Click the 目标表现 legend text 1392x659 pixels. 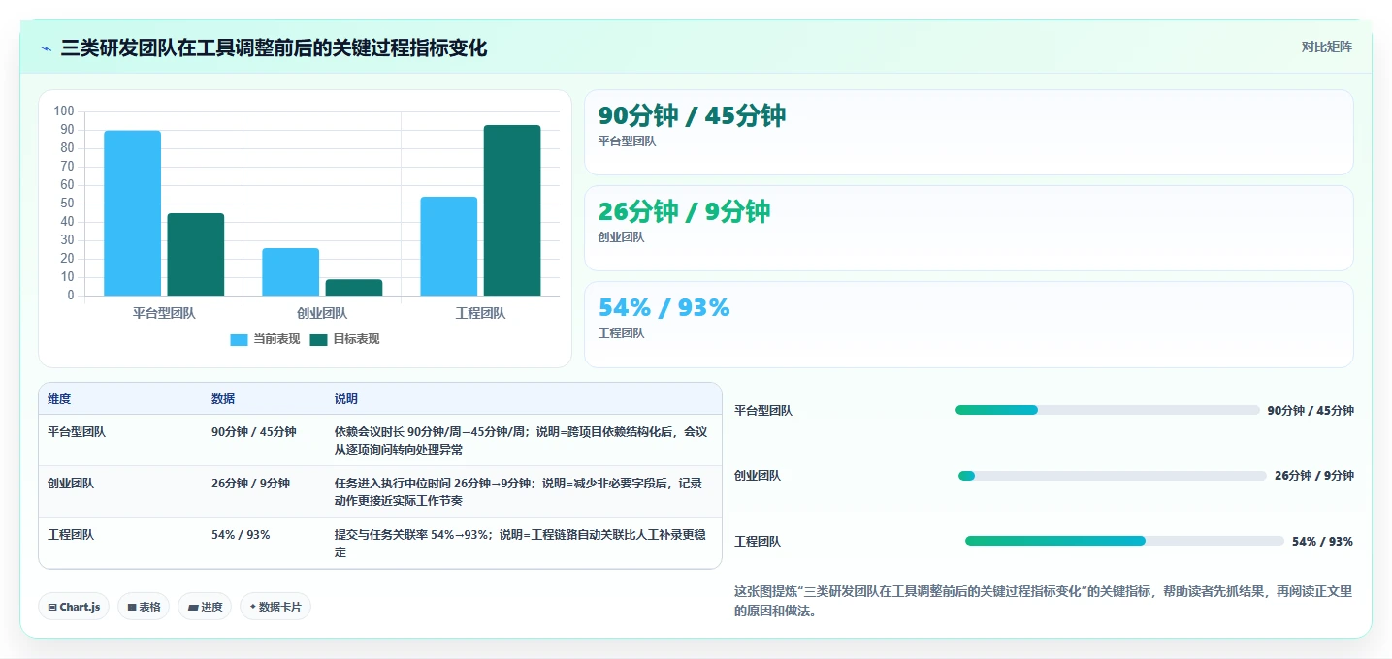point(356,339)
